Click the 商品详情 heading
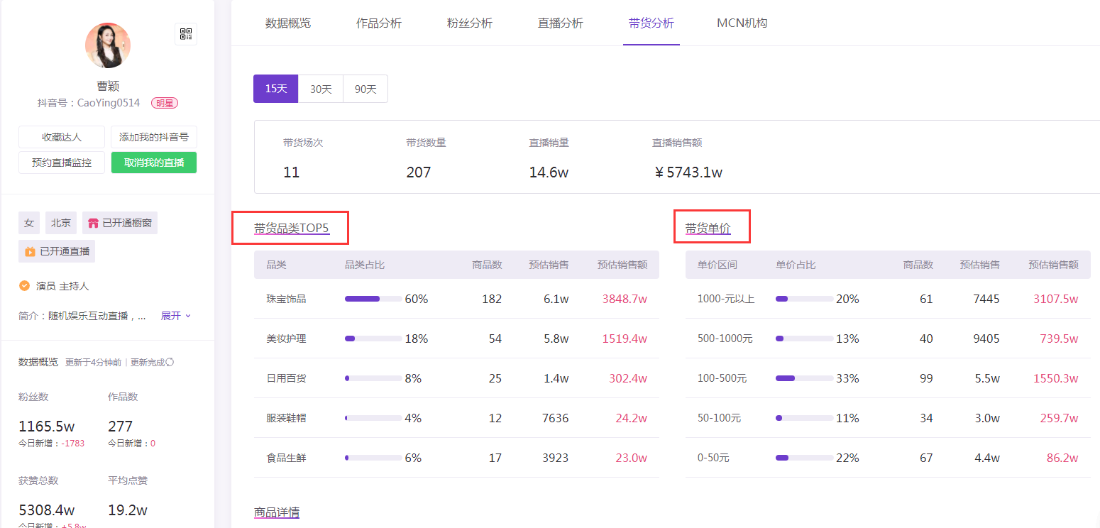Screen dimensions: 1100x528 [277, 512]
